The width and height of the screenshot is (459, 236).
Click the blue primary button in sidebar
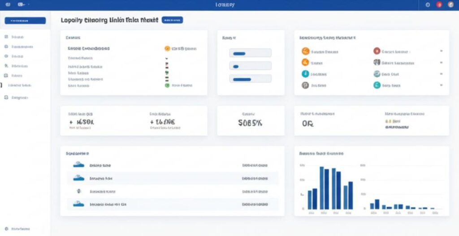(x=25, y=21)
